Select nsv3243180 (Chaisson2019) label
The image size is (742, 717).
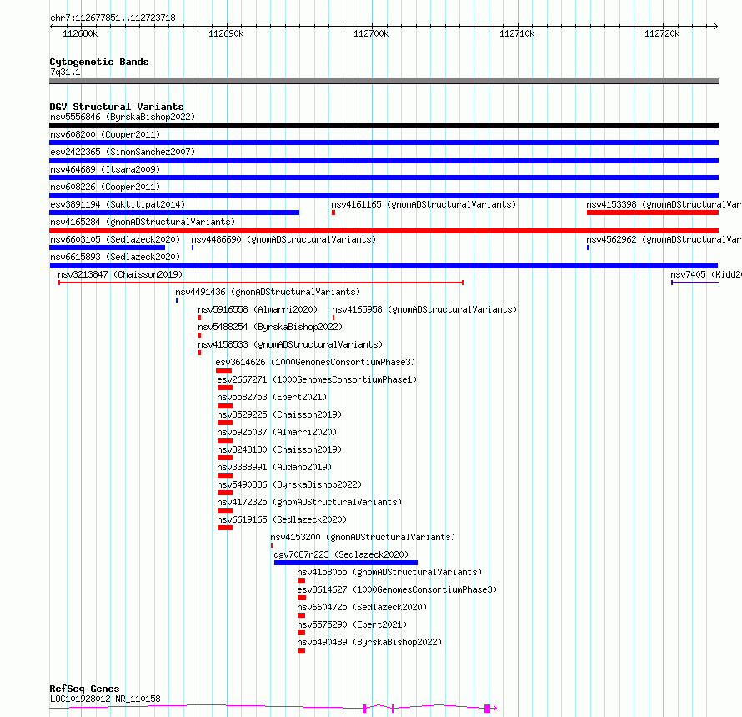[x=279, y=449]
